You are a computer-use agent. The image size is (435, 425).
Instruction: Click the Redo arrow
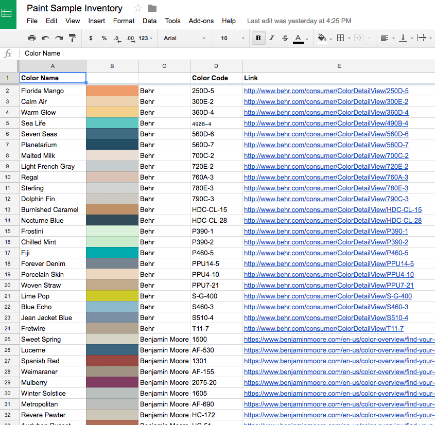pyautogui.click(x=59, y=38)
